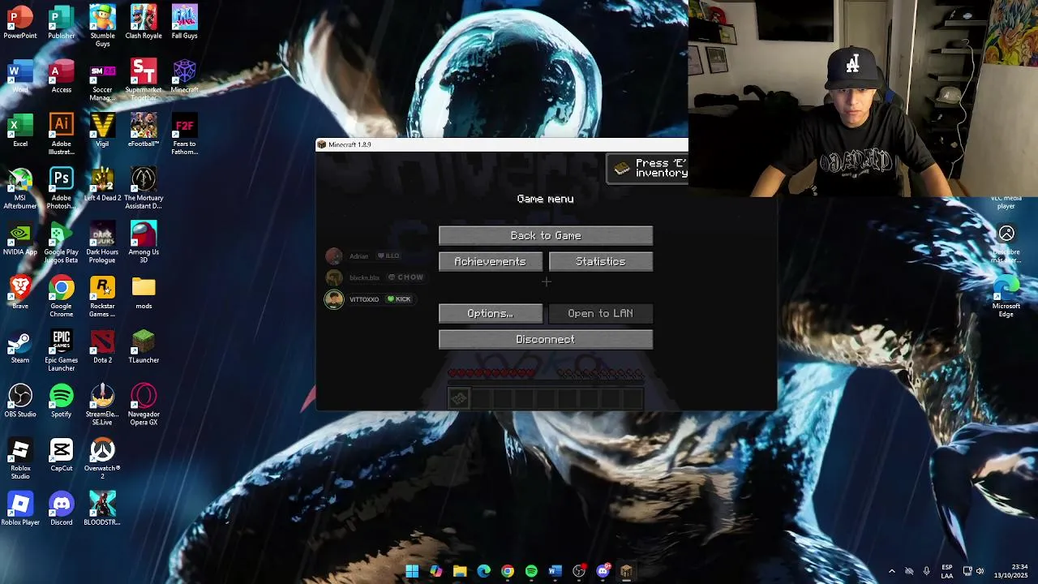This screenshot has height=584, width=1038.
Task: Open Fears to Fathom desktop icon
Action: click(x=184, y=135)
